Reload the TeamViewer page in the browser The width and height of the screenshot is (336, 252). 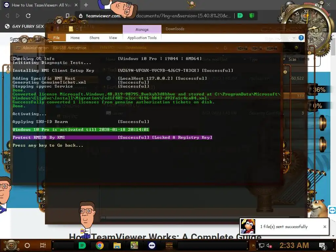pyautogui.click(x=28, y=16)
